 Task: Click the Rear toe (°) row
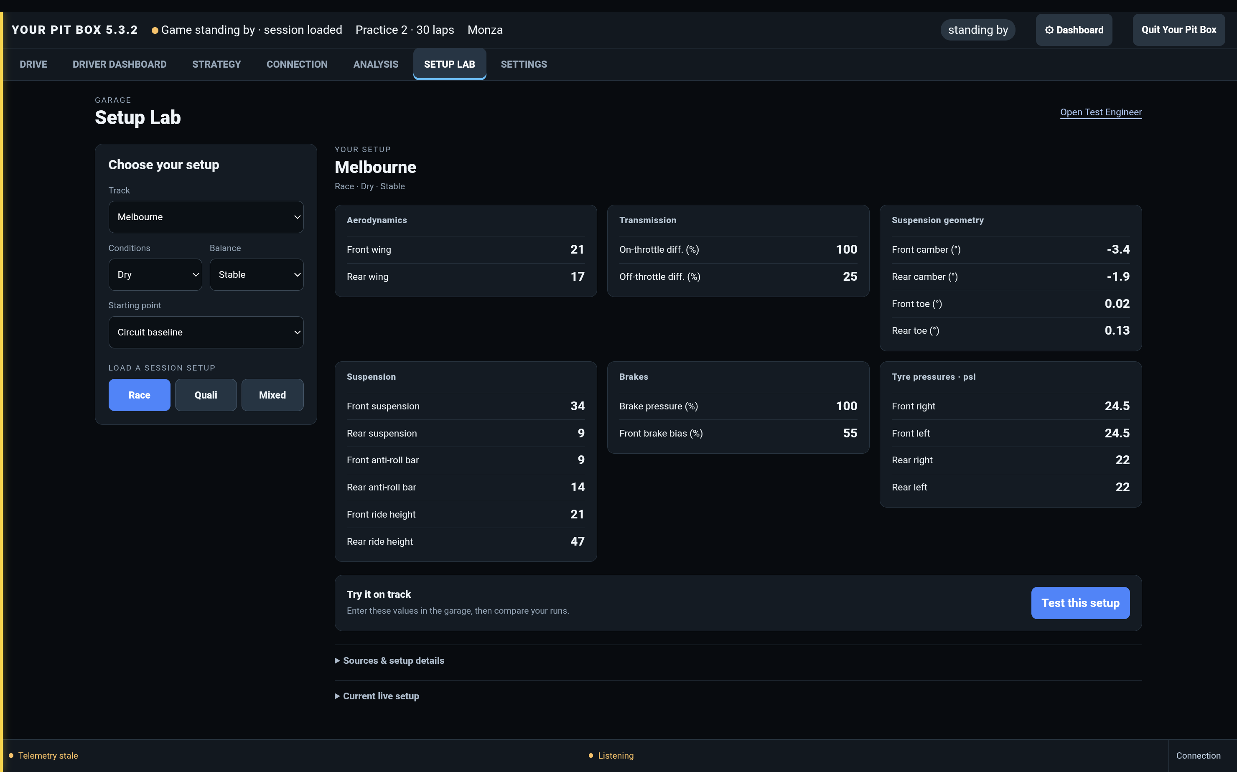tap(1010, 331)
